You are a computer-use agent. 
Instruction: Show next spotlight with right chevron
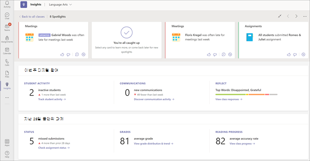(x=296, y=16)
